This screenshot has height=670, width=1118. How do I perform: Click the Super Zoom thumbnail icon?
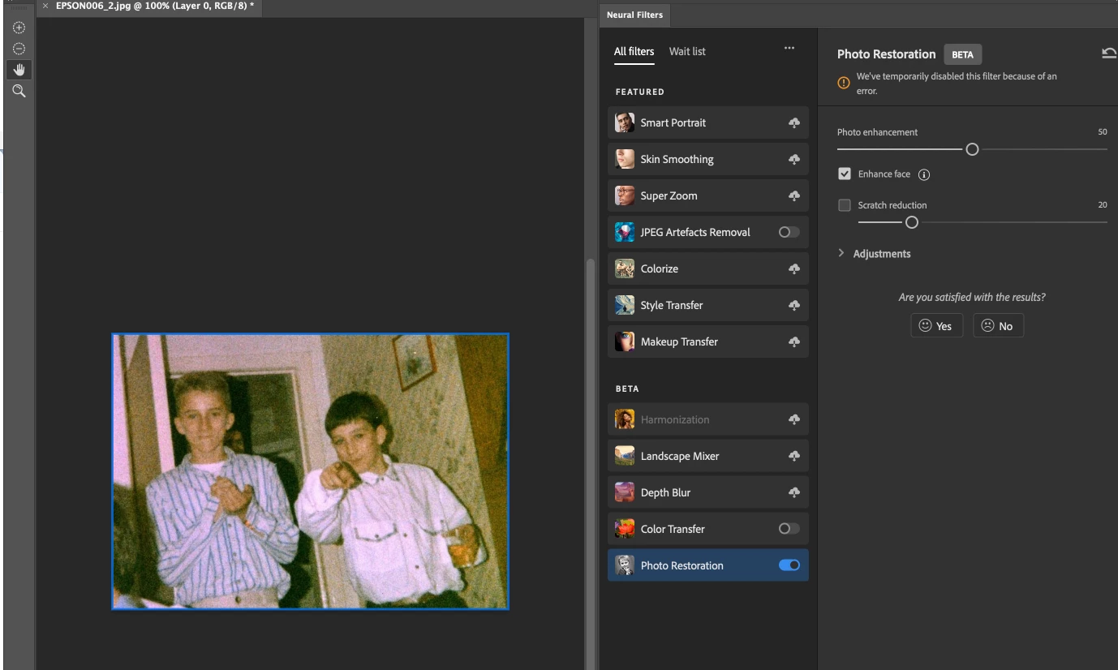625,195
